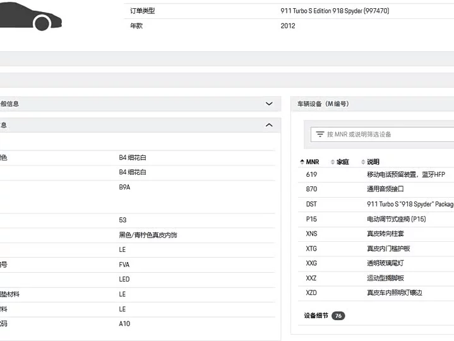Sort by 说明 column arrow icon

coord(363,162)
